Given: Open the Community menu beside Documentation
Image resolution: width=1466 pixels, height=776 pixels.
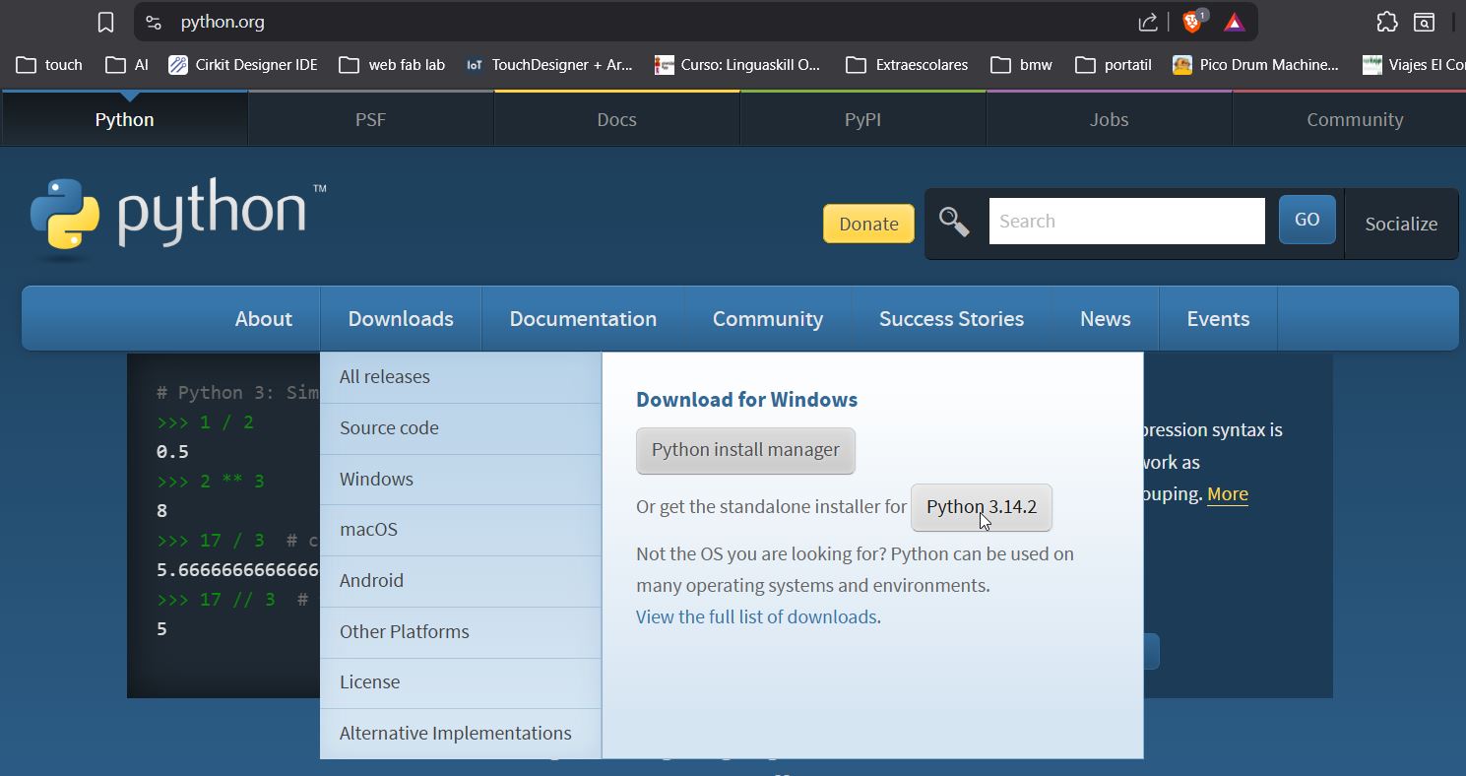Looking at the screenshot, I should (768, 319).
